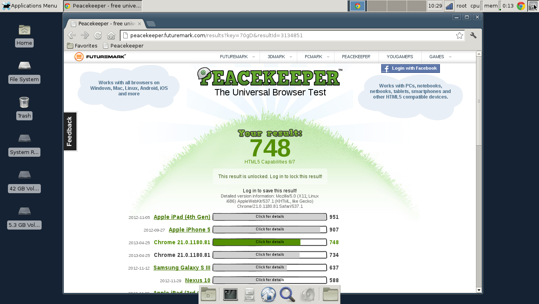Go to the browser home page icon

[111, 35]
